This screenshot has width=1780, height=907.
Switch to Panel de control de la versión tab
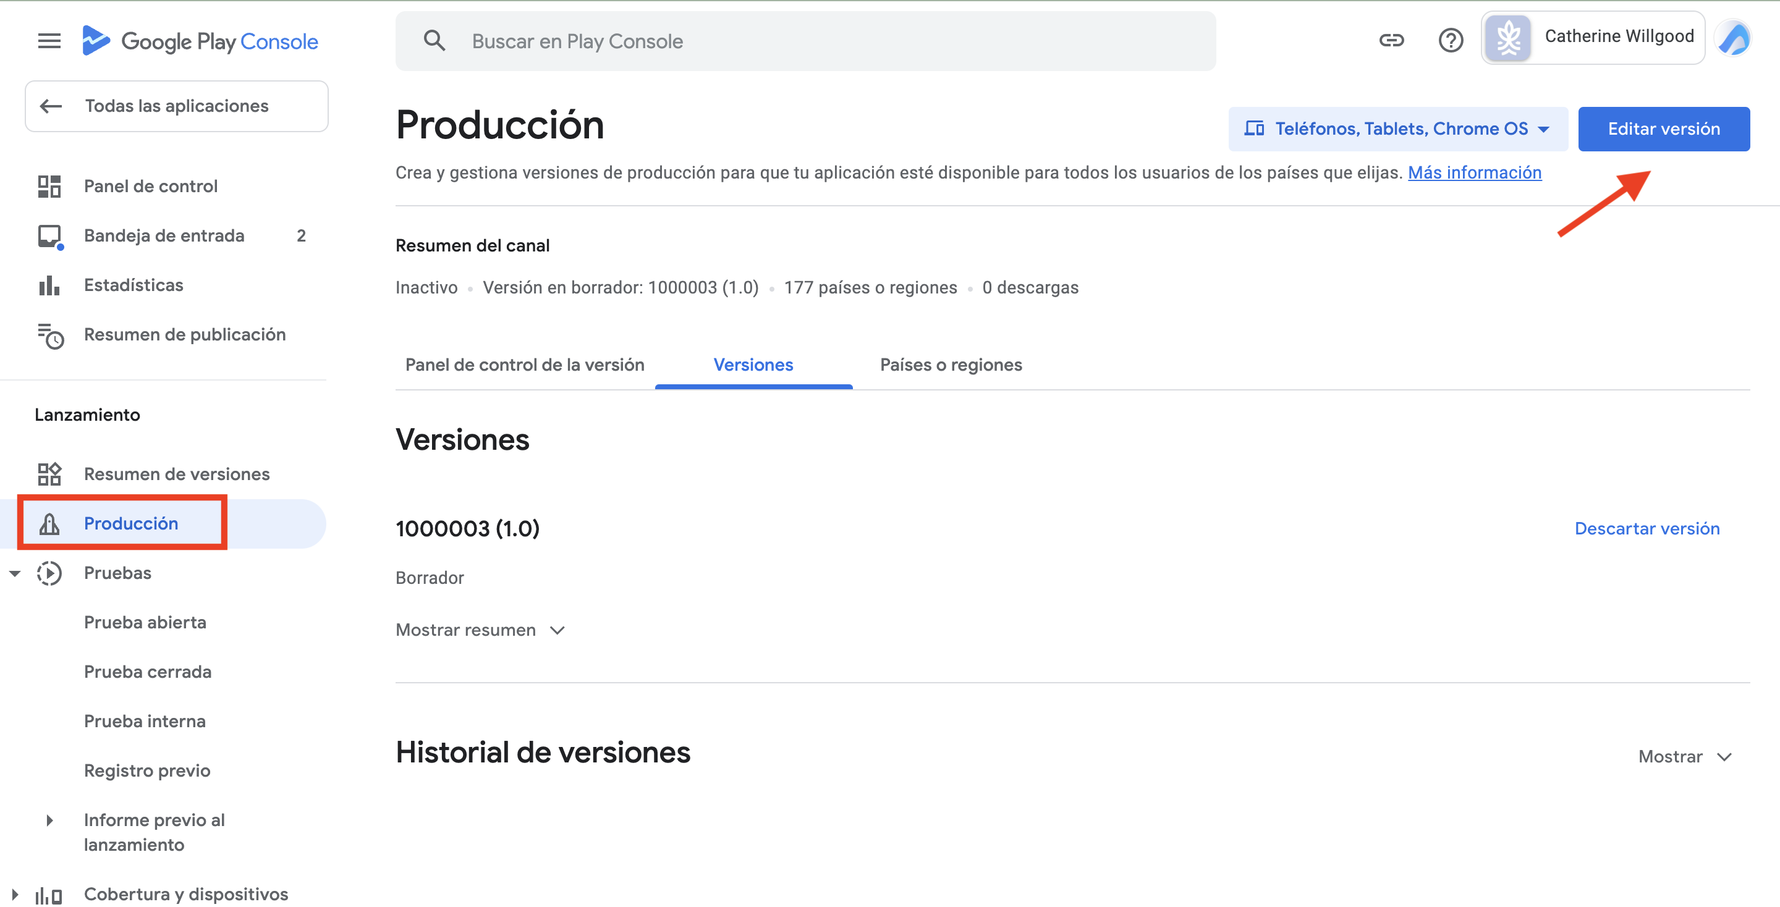click(x=525, y=365)
